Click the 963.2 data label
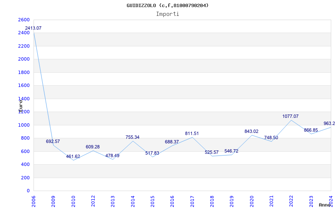 pos(329,123)
